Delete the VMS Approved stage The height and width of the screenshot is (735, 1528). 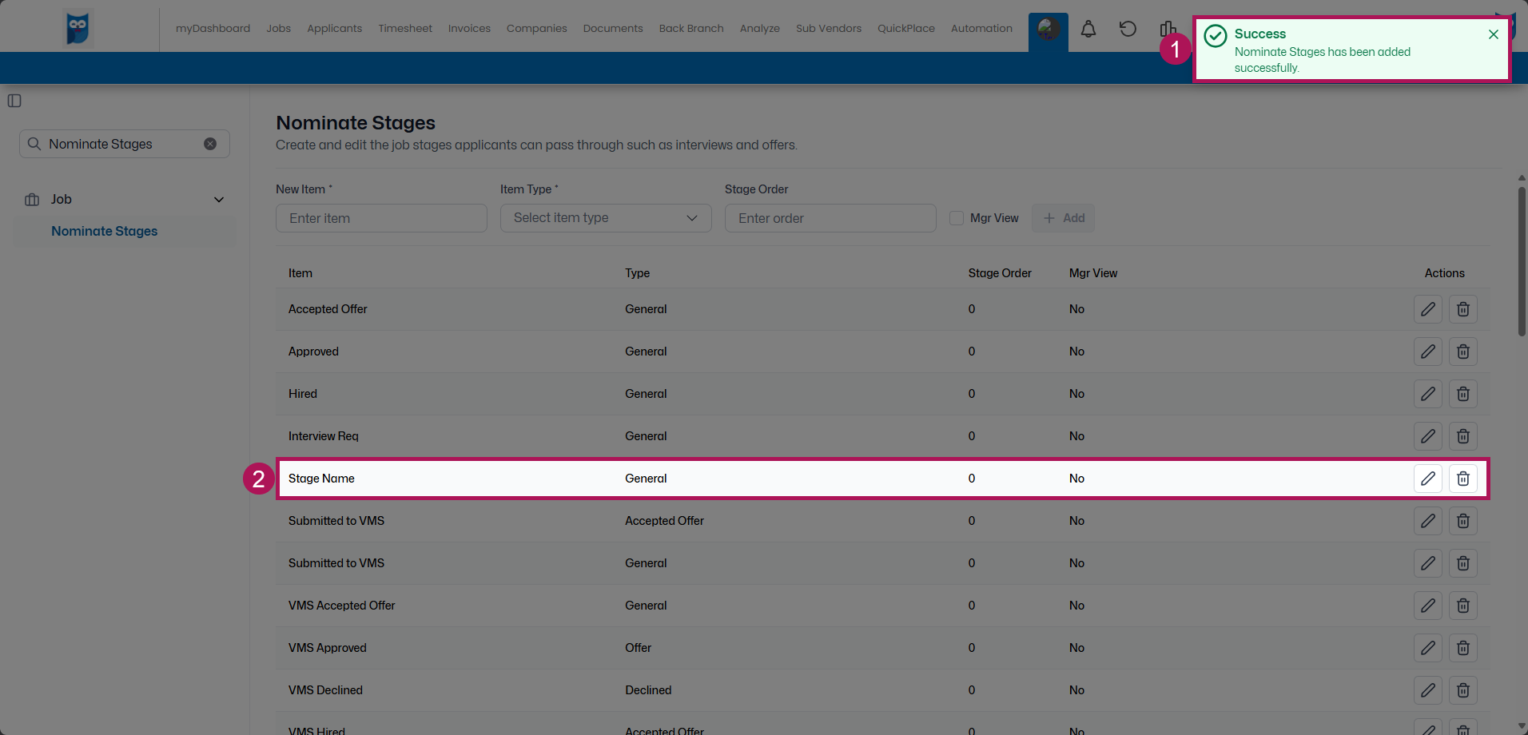[1463, 648]
